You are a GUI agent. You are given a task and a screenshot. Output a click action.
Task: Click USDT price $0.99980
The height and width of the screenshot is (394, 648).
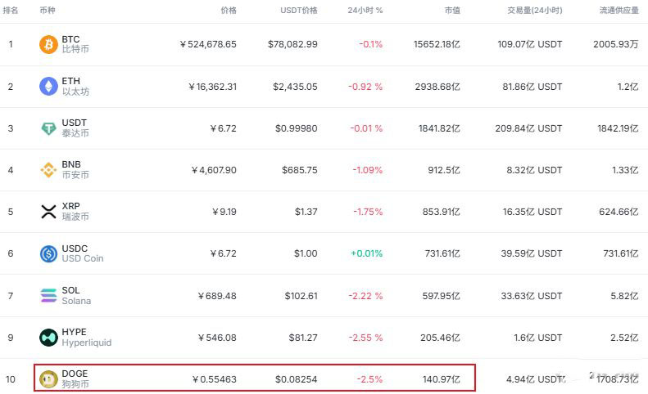[x=297, y=128]
